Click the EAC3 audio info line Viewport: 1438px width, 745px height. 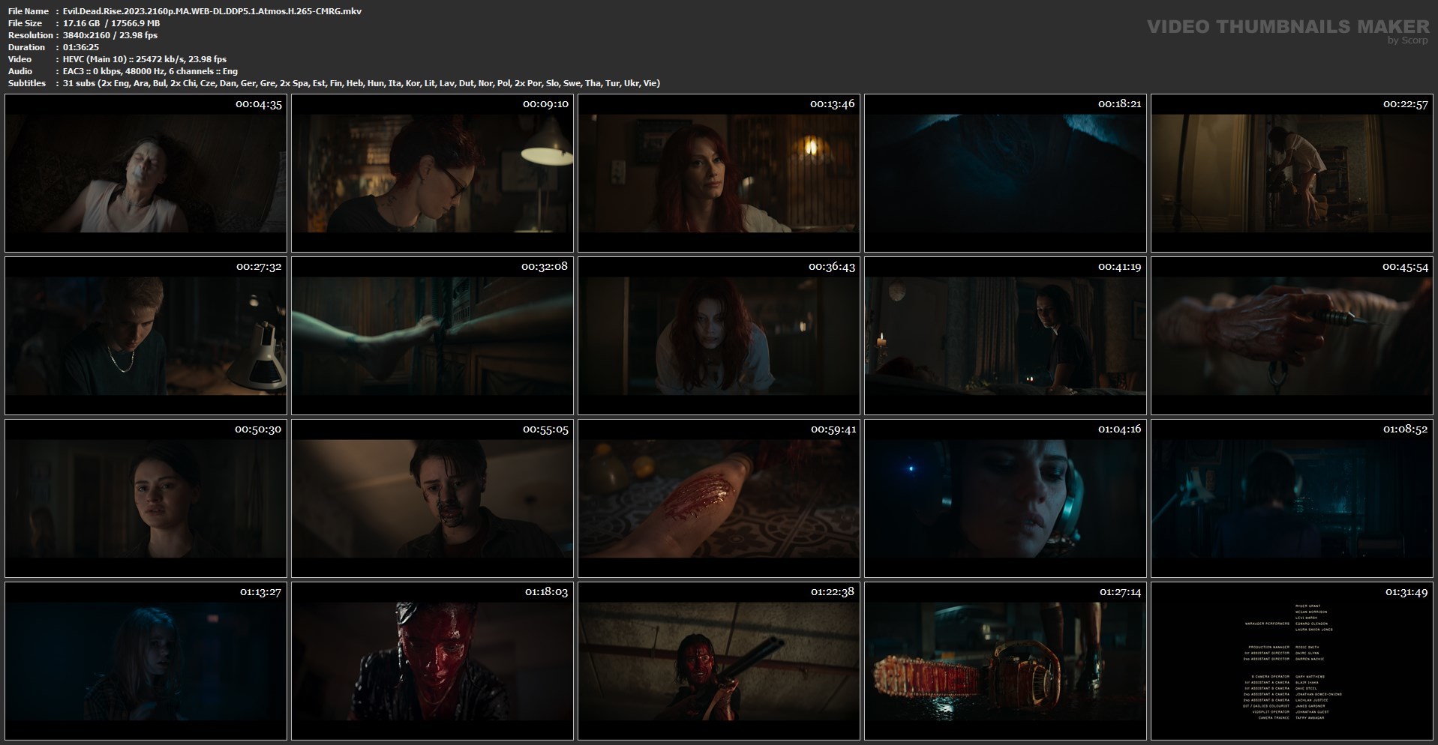click(150, 71)
